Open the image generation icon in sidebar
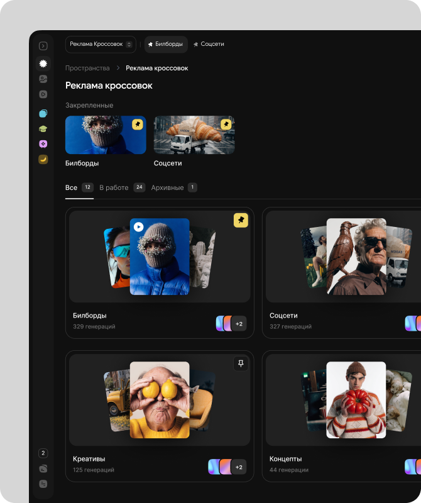The height and width of the screenshot is (503, 421). (43, 79)
